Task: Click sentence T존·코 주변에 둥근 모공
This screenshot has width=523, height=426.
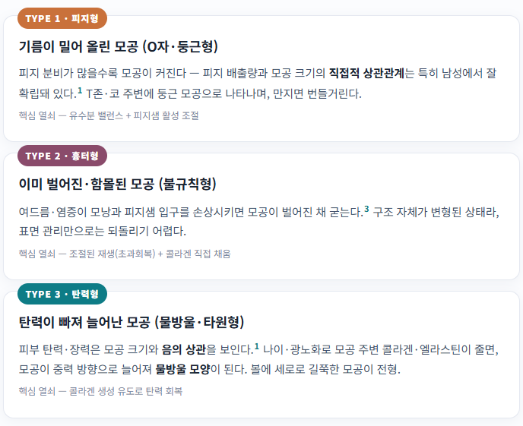Action: (x=223, y=93)
